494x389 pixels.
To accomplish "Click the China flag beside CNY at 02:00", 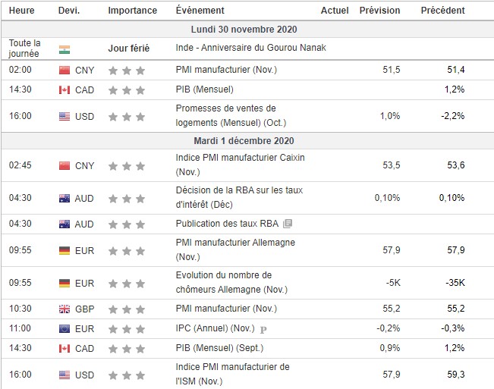I will coord(65,70).
